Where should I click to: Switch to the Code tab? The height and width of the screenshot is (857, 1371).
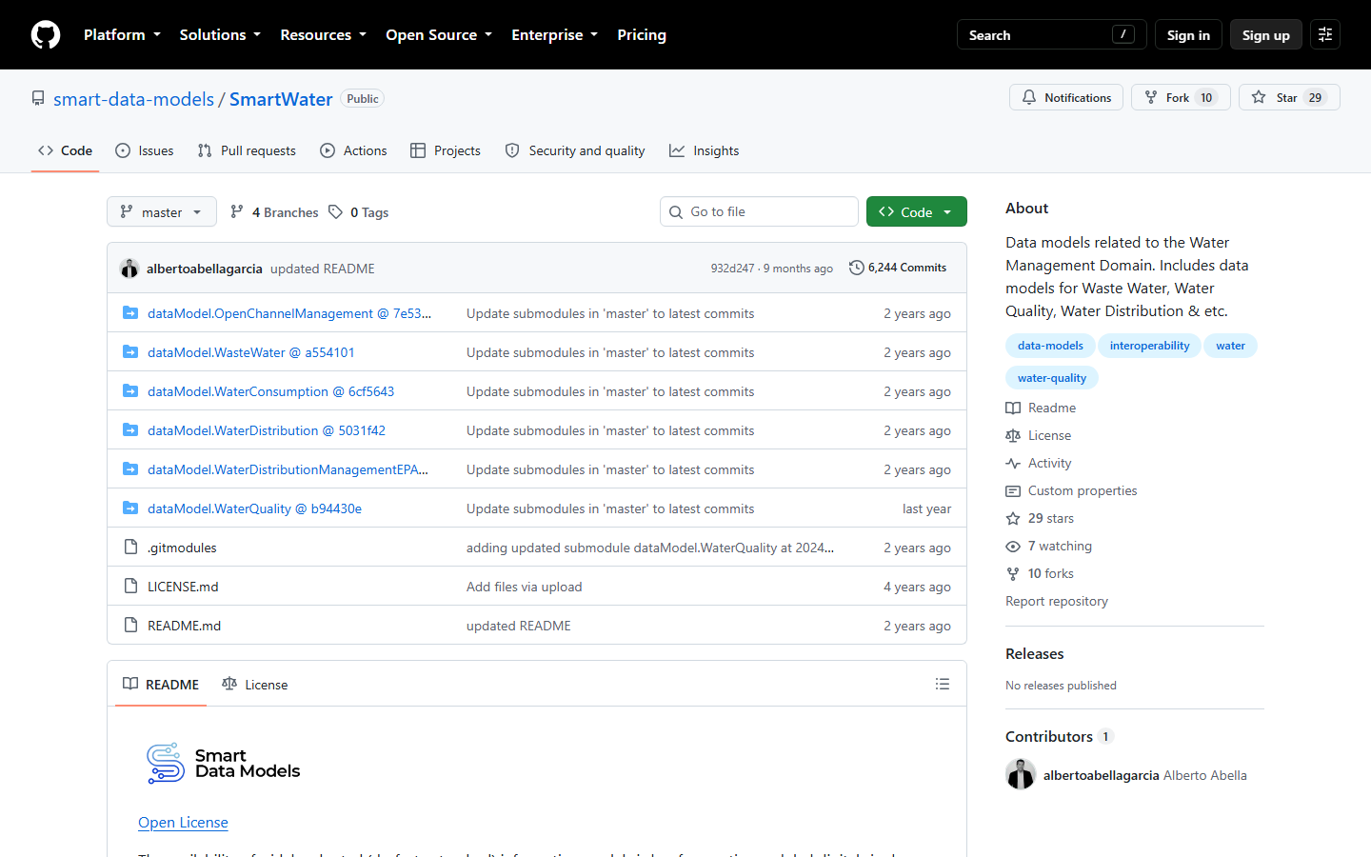coord(65,150)
